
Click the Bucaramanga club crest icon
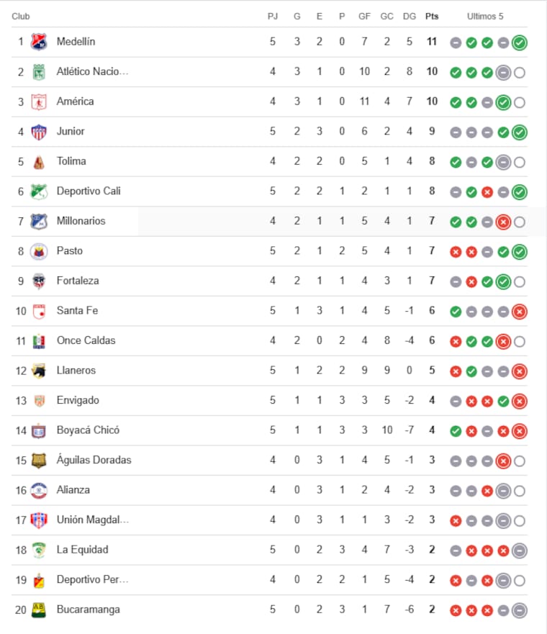[39, 610]
